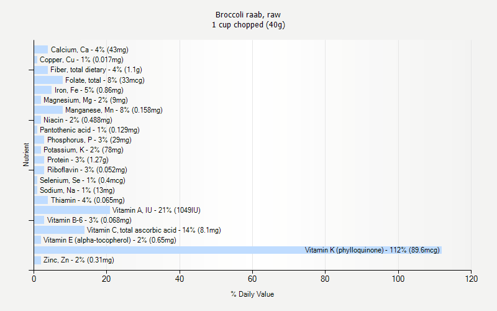Viewport: 497px width, 311px height.
Task: Select the 'Vitamin C, total ascorbic acid' label
Action: (131, 230)
